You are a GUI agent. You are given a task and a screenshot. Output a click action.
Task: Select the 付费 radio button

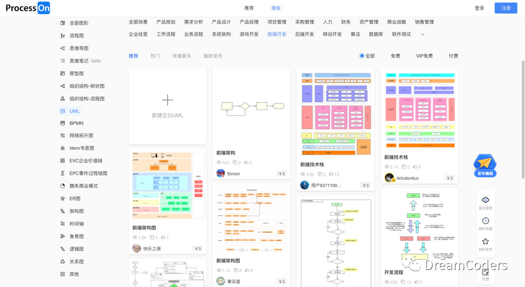click(445, 56)
